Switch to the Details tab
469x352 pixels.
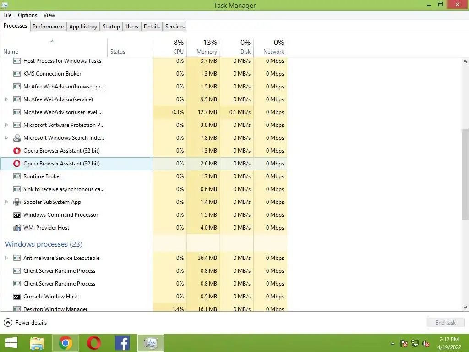[x=152, y=27]
